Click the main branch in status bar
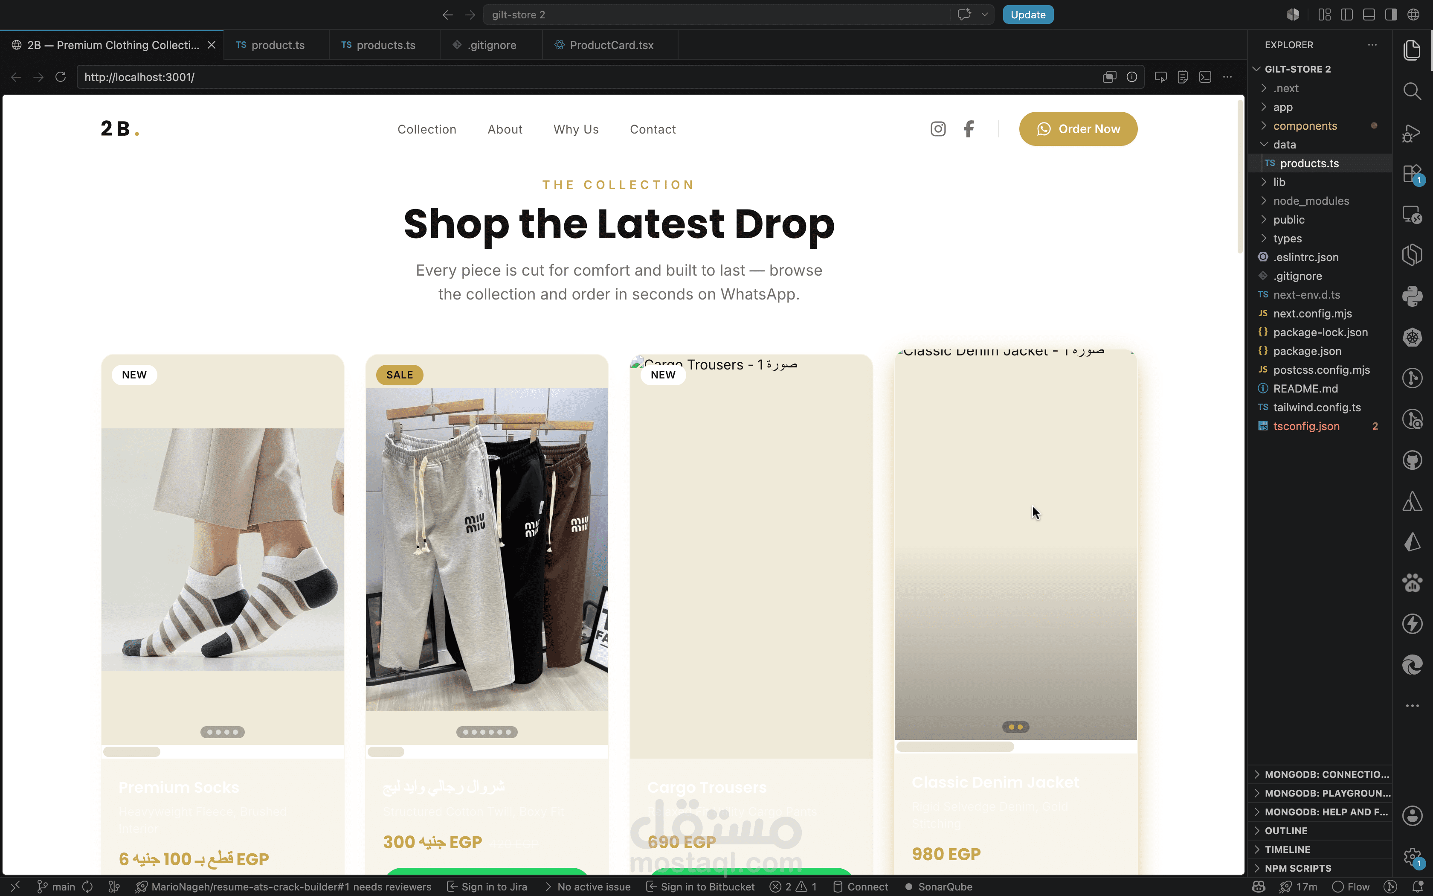The width and height of the screenshot is (1433, 896). (x=57, y=887)
